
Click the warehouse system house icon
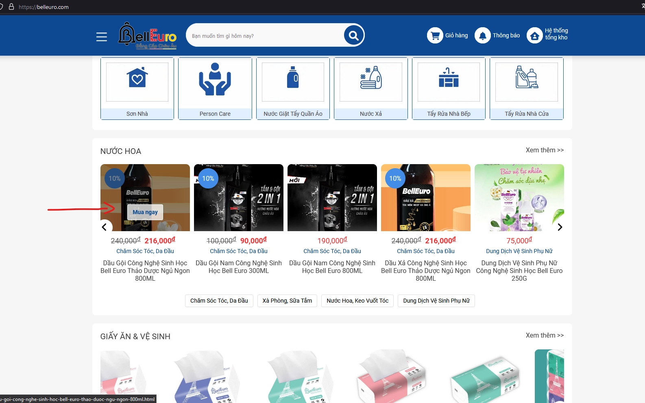click(x=534, y=36)
